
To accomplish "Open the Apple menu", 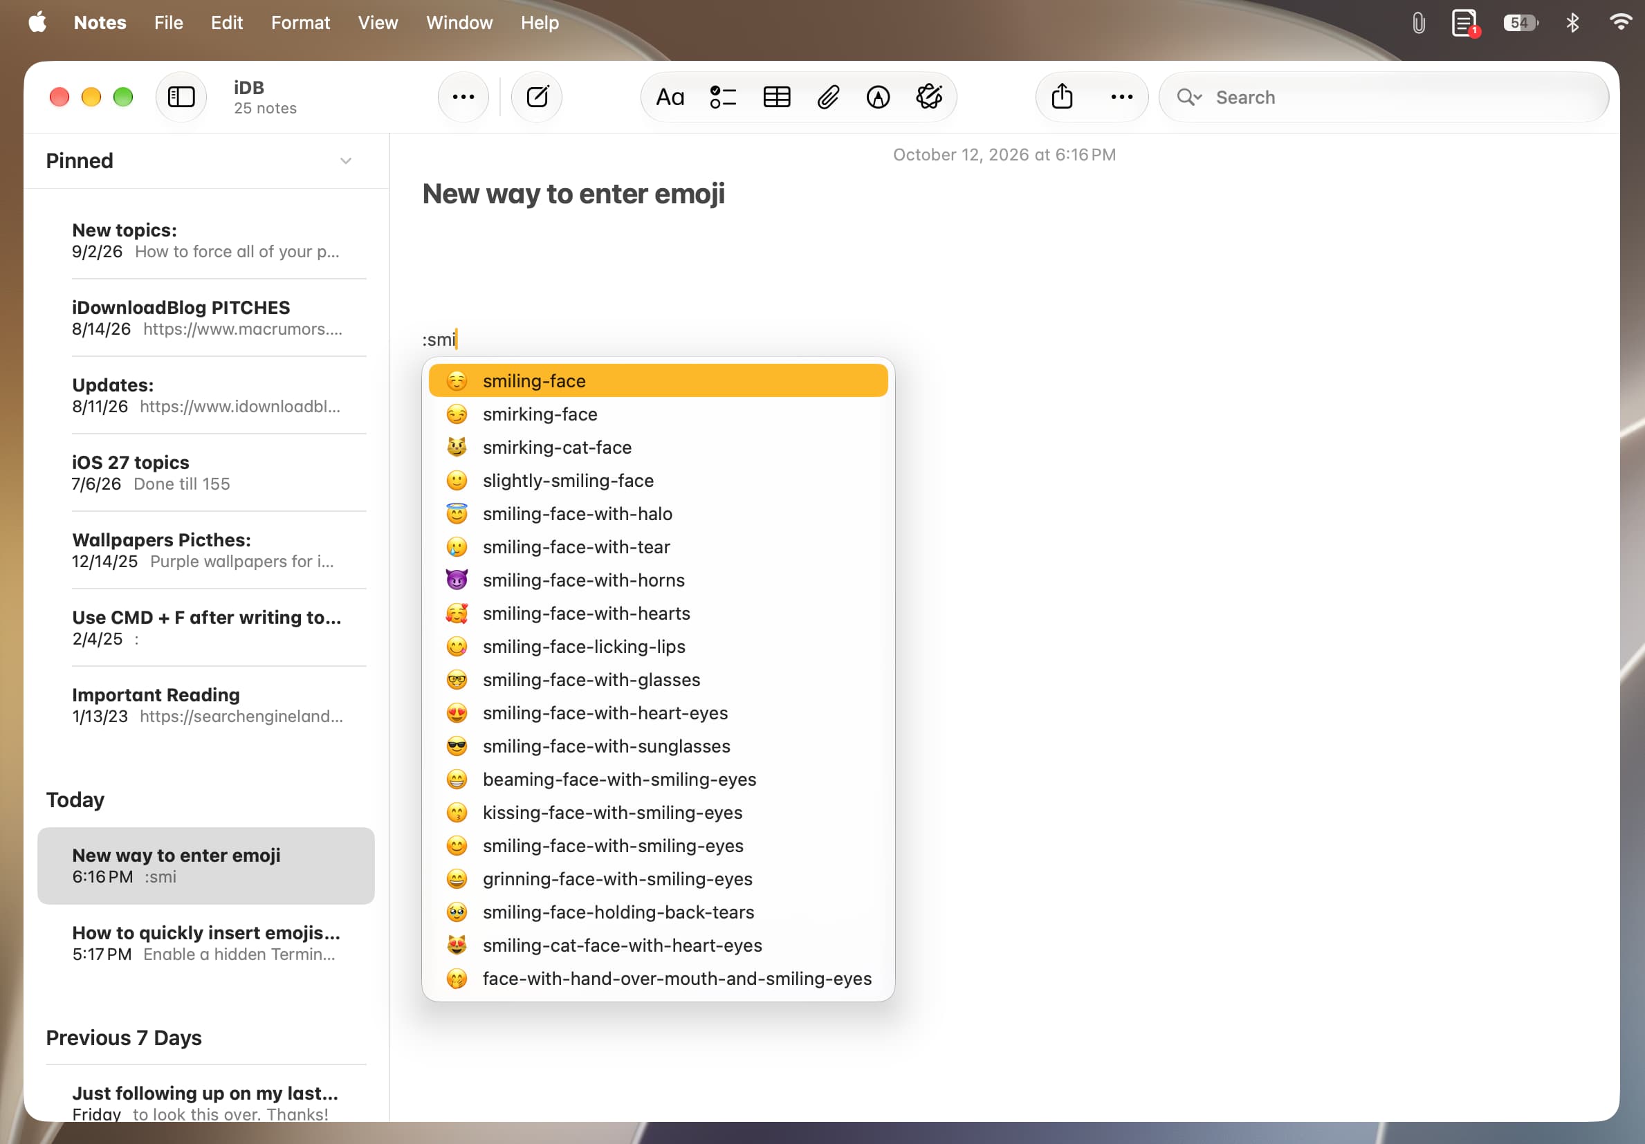I will point(37,22).
